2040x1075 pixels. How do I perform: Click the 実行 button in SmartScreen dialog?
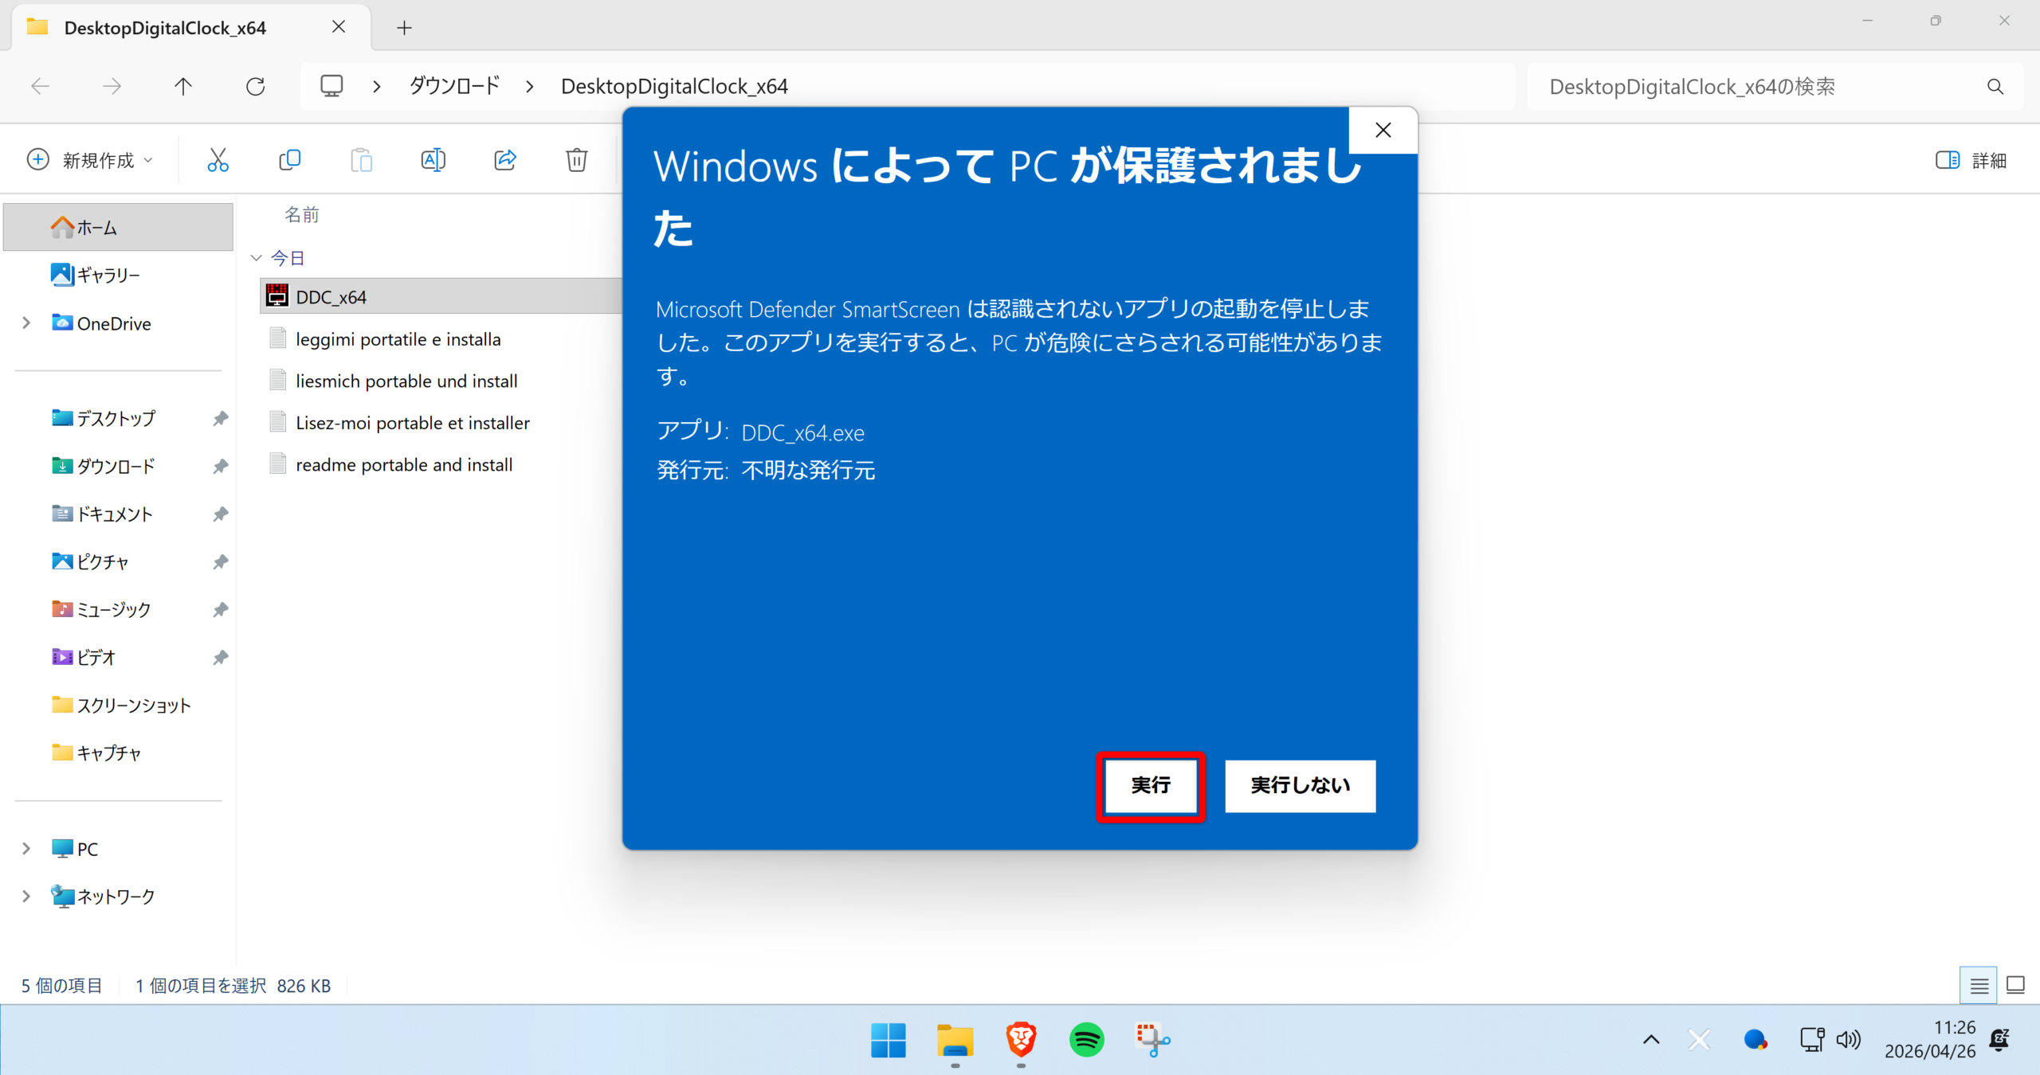point(1150,786)
